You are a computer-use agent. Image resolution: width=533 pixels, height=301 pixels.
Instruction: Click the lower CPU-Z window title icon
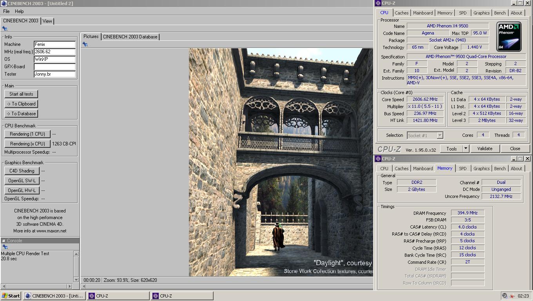pyautogui.click(x=378, y=159)
